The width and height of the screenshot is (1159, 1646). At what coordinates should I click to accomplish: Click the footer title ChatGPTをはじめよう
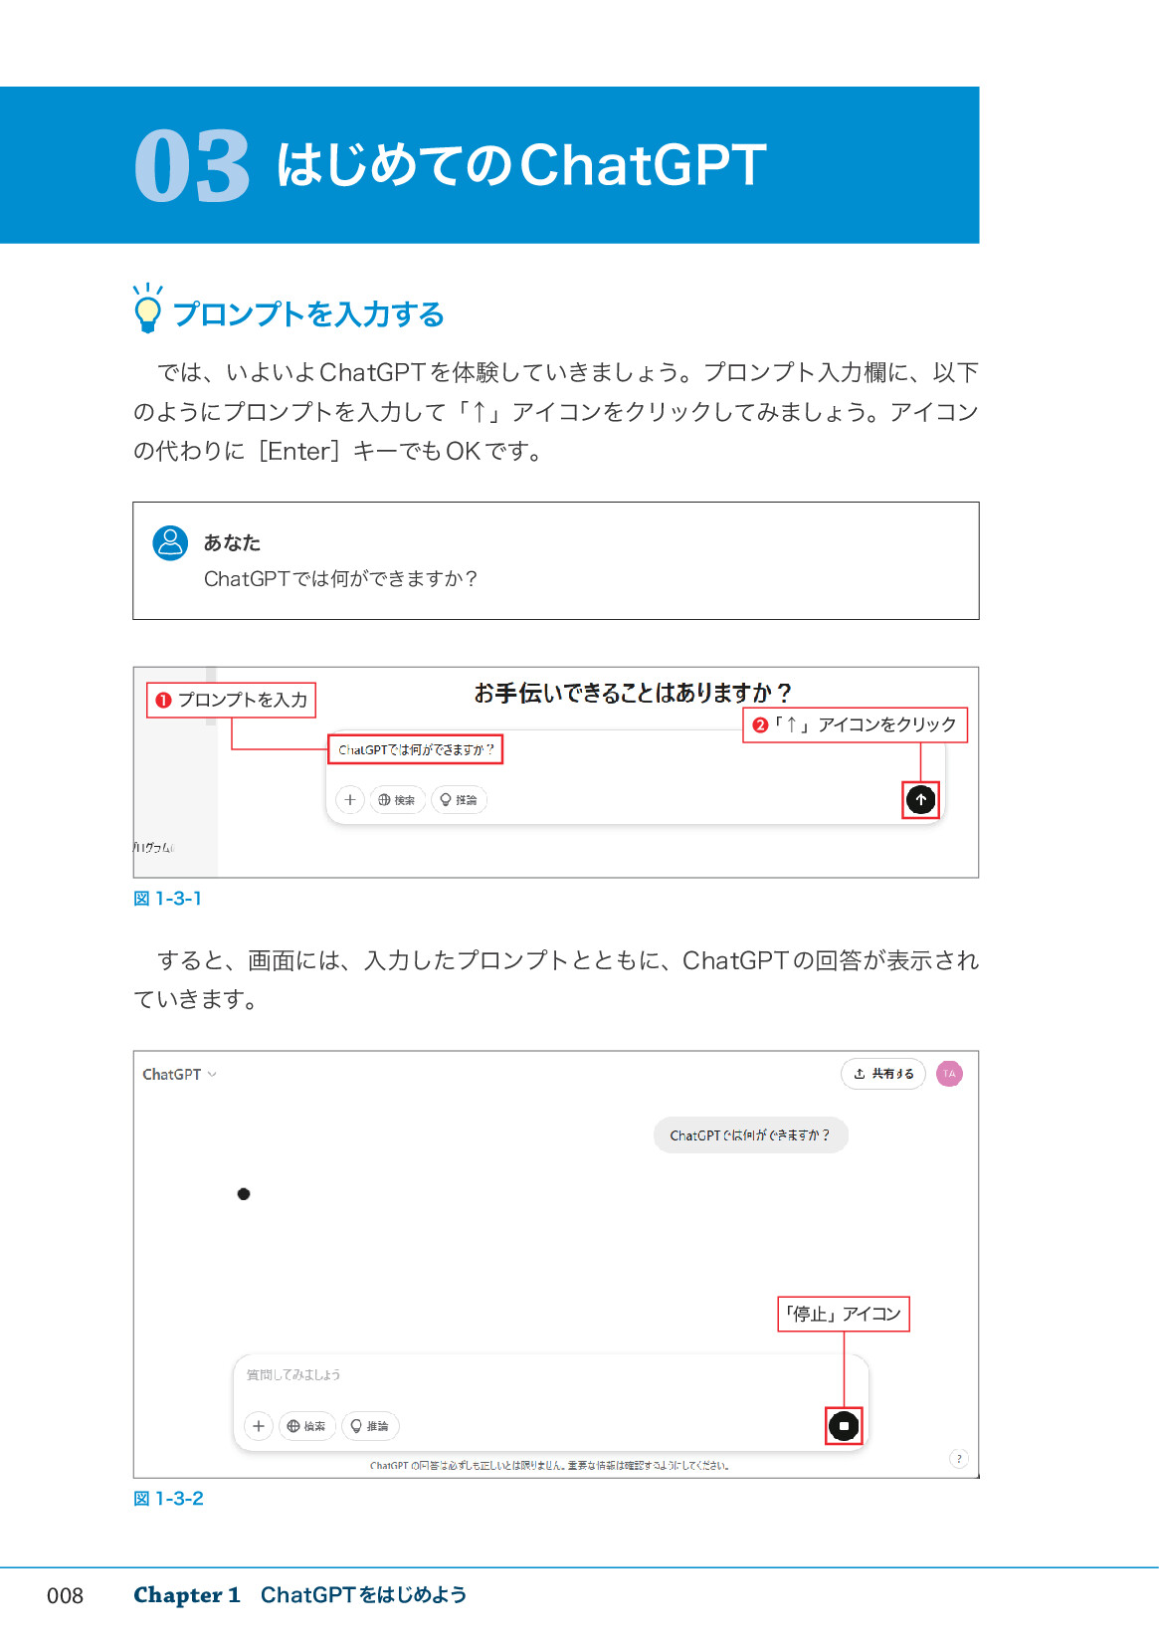(363, 1595)
